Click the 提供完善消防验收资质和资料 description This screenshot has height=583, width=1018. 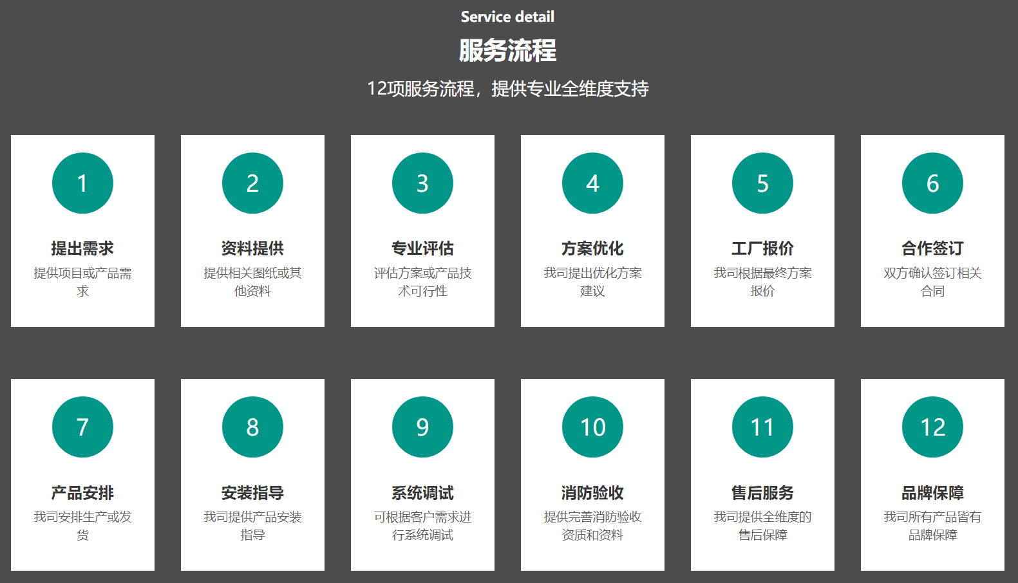[592, 526]
